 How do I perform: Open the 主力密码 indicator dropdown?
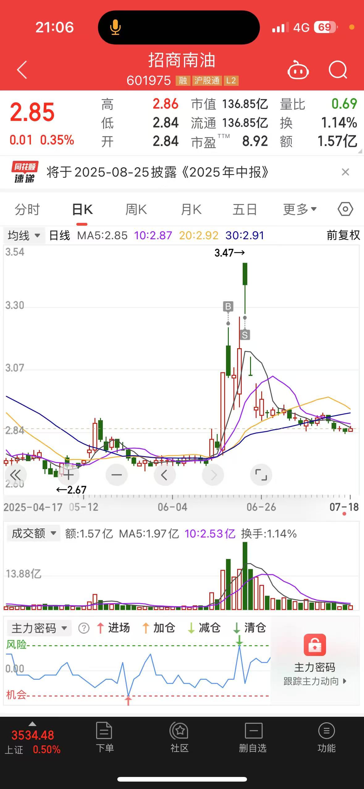click(x=39, y=628)
